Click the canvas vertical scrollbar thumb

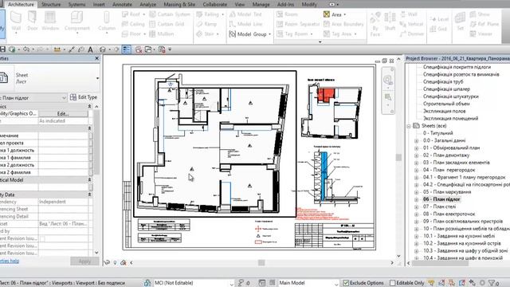[398, 158]
